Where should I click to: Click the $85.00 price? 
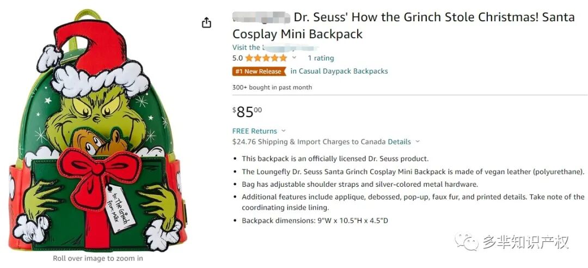[x=247, y=112]
